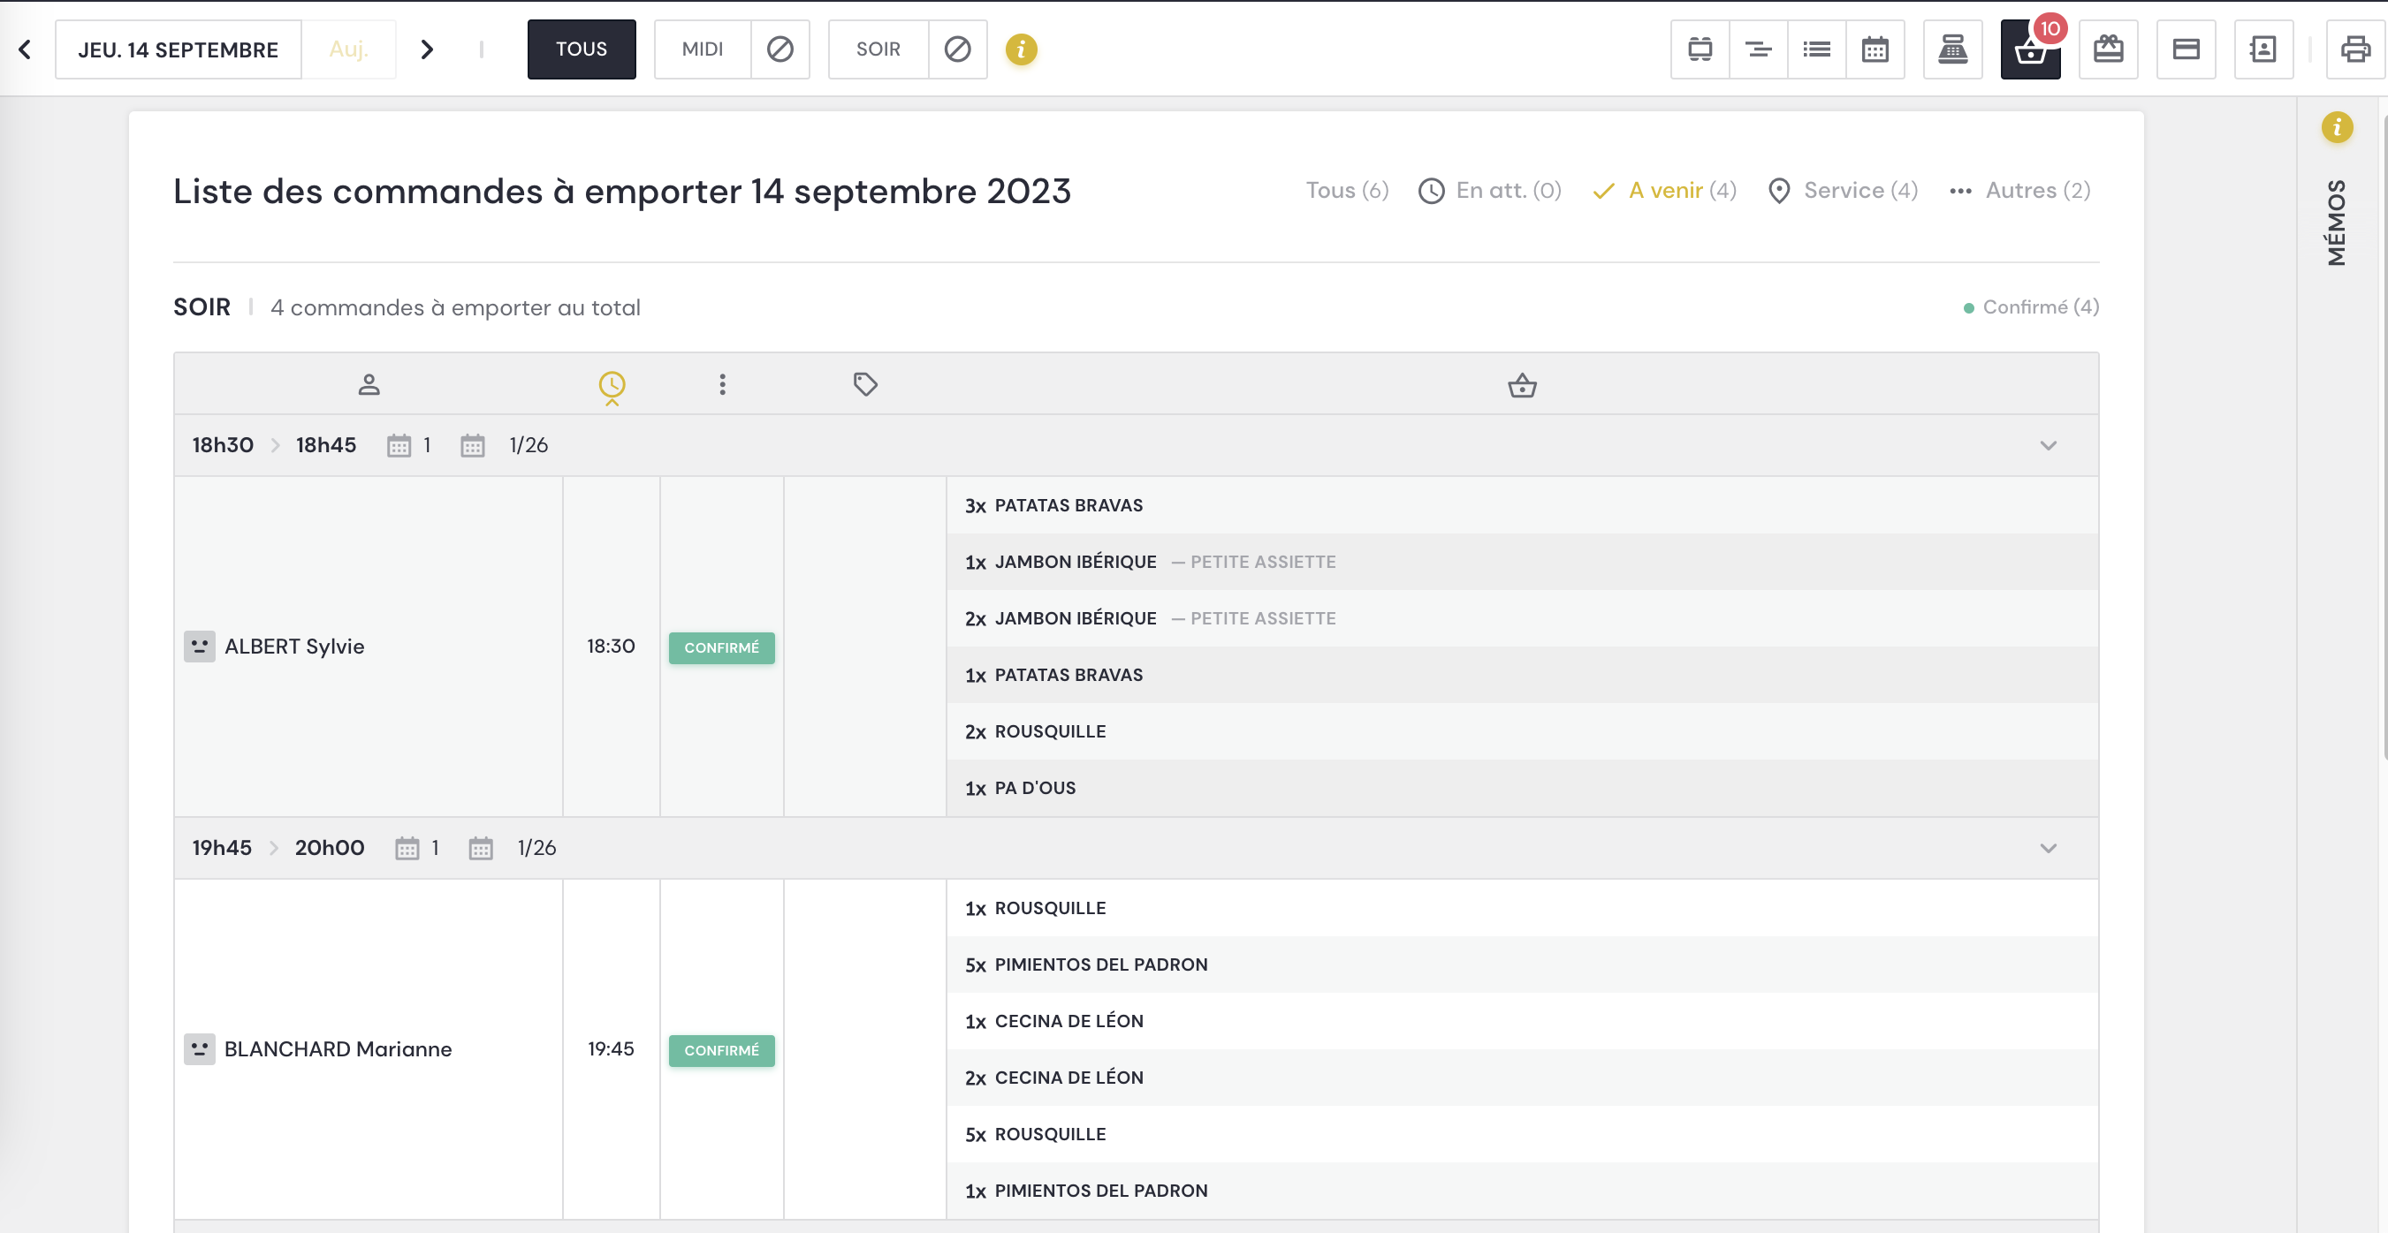Image resolution: width=2388 pixels, height=1233 pixels.
Task: Open the takeaway basket with 10 notifications
Action: (2030, 49)
